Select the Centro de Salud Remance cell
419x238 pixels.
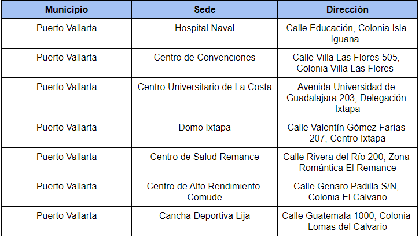coord(205,162)
